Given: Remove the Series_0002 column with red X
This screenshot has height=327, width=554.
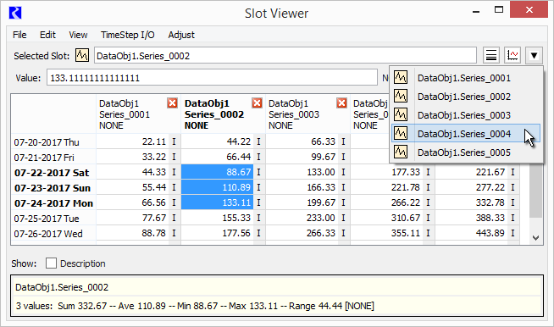Looking at the screenshot, I should click(x=257, y=103).
